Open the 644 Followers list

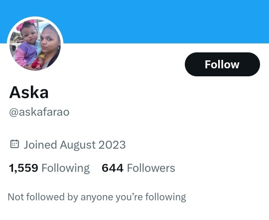point(138,168)
